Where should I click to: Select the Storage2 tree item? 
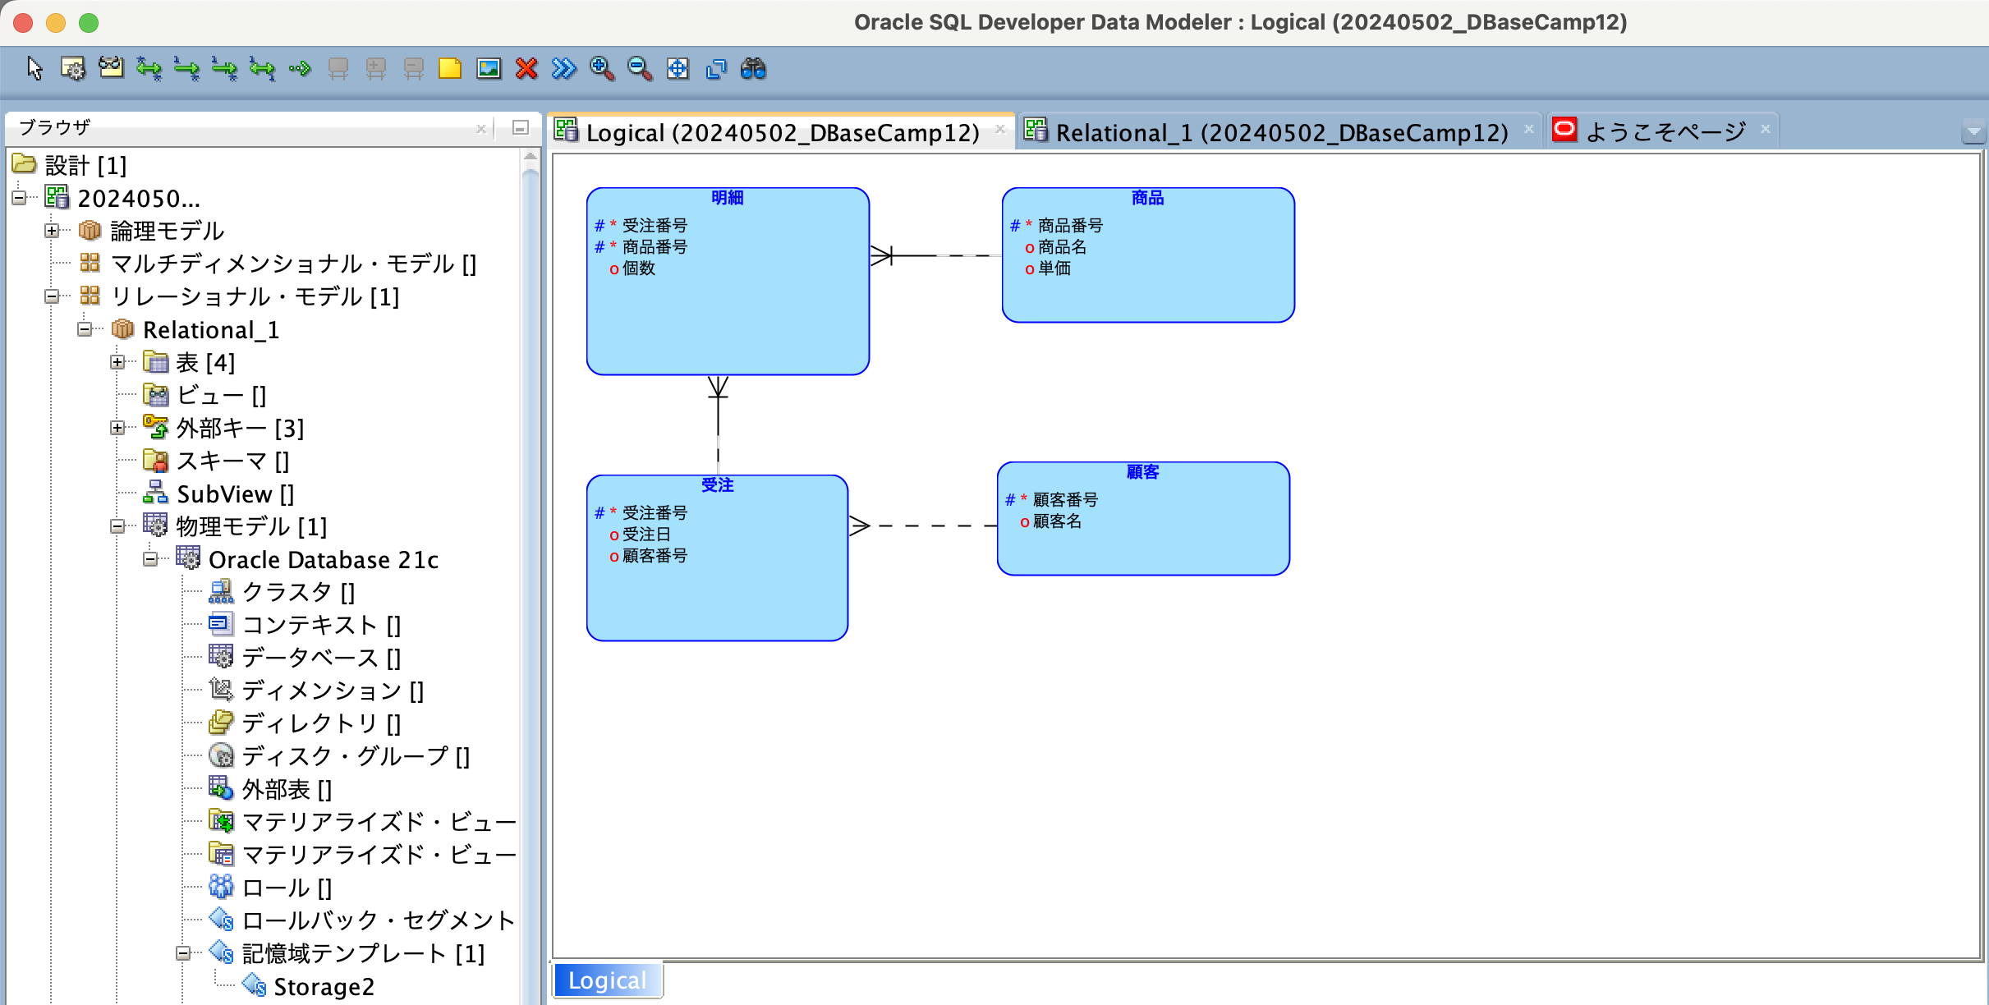click(324, 986)
